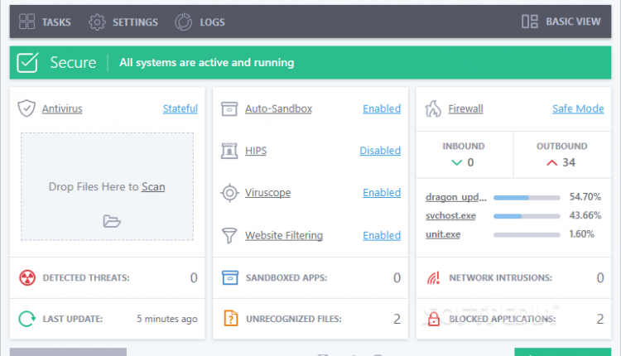Click the 54.70% value
The width and height of the screenshot is (621, 356).
pos(585,197)
